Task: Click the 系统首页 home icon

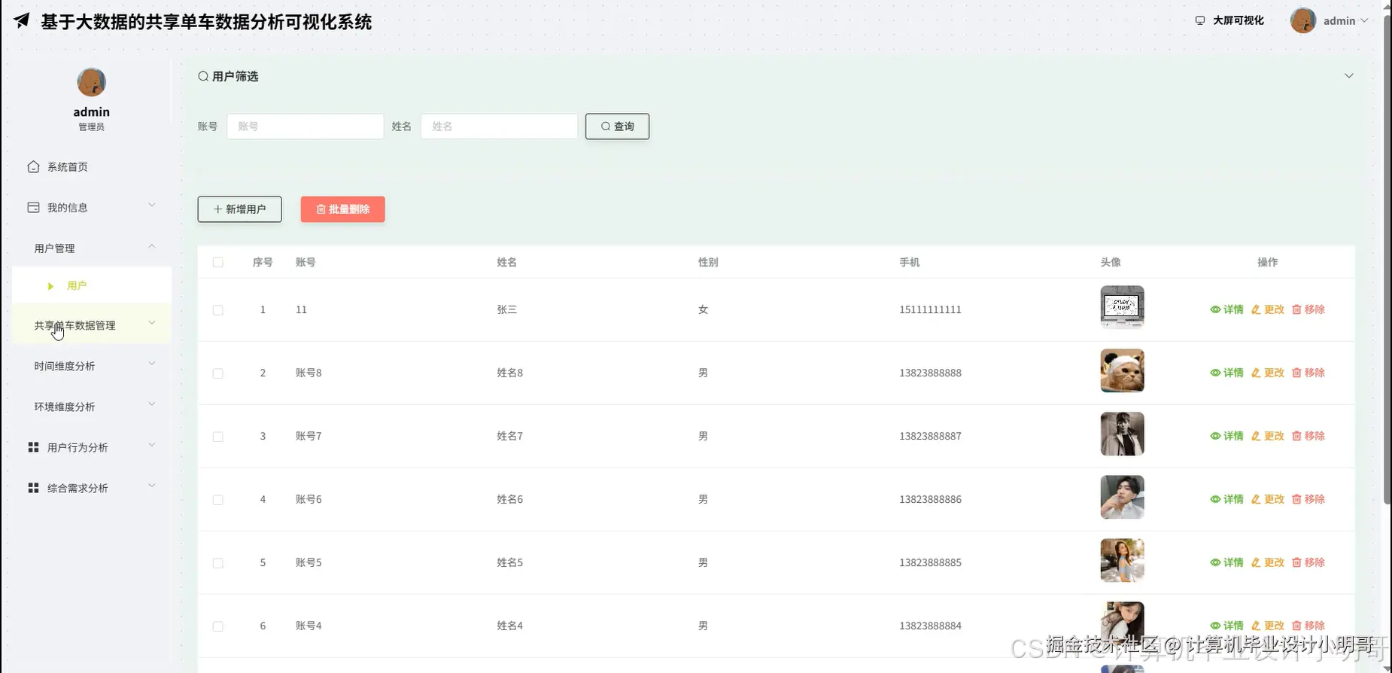Action: pyautogui.click(x=33, y=166)
